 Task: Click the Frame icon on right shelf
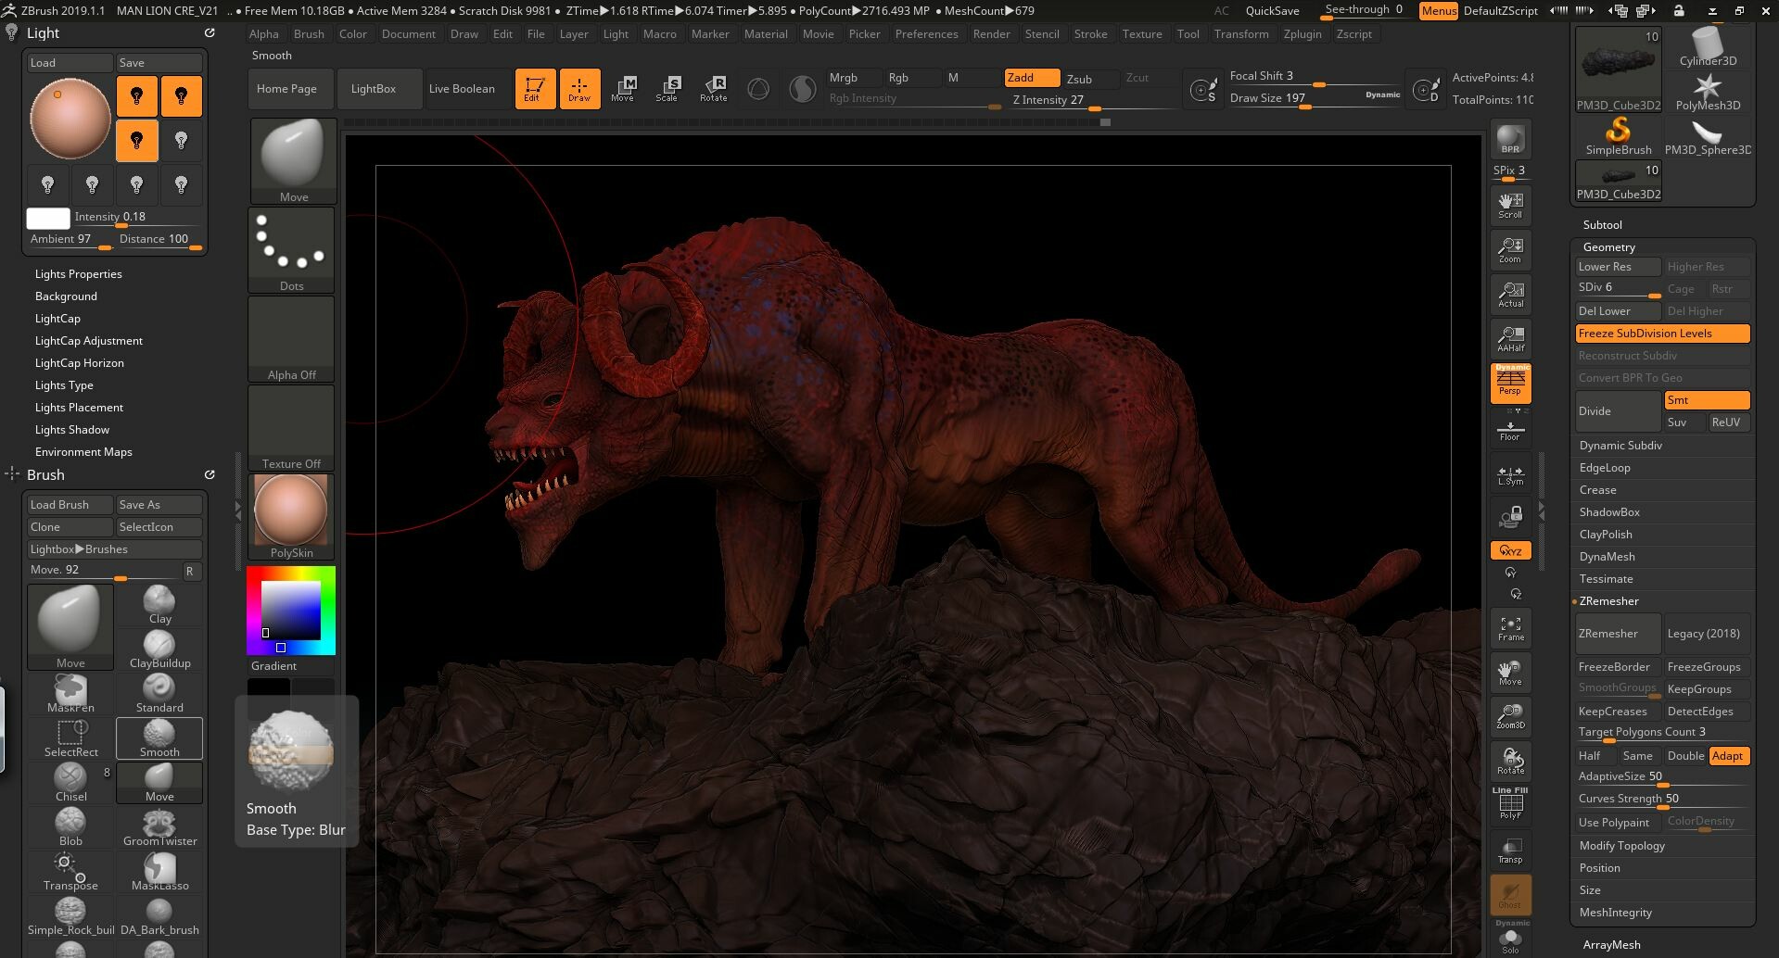click(x=1510, y=628)
